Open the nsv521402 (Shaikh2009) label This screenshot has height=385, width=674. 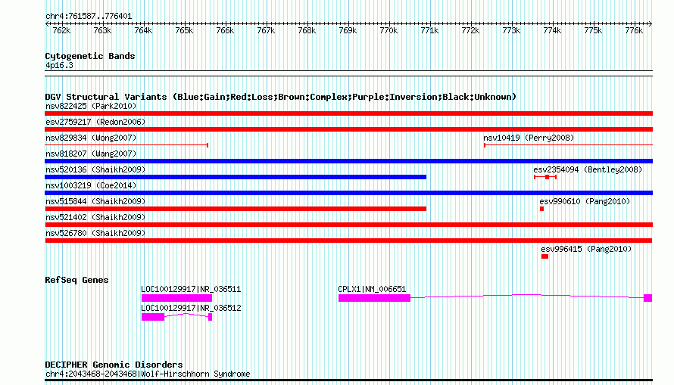point(95,217)
